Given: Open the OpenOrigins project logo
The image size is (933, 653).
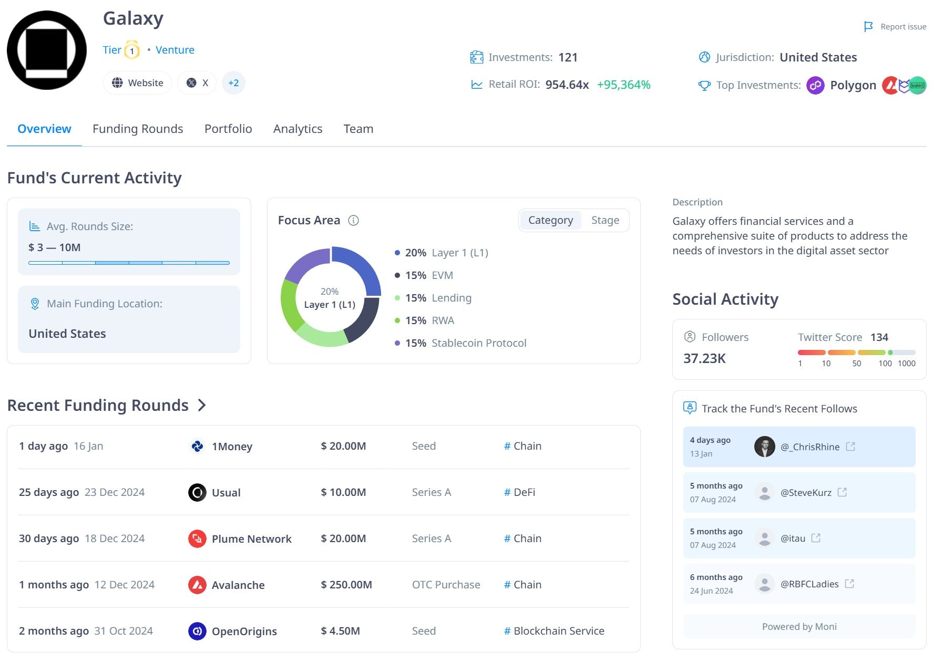Looking at the screenshot, I should pos(197,631).
